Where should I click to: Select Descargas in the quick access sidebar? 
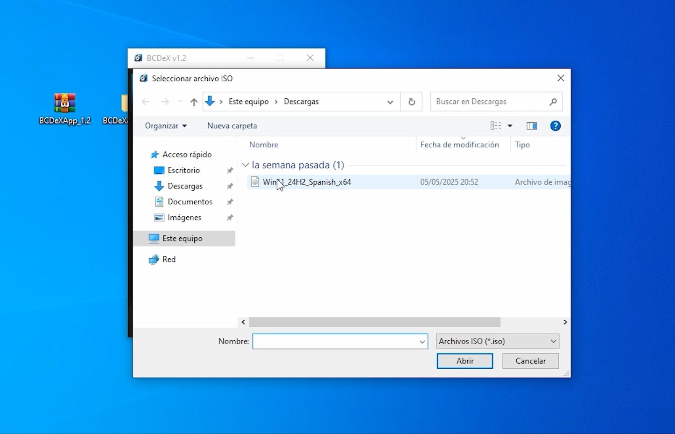185,186
